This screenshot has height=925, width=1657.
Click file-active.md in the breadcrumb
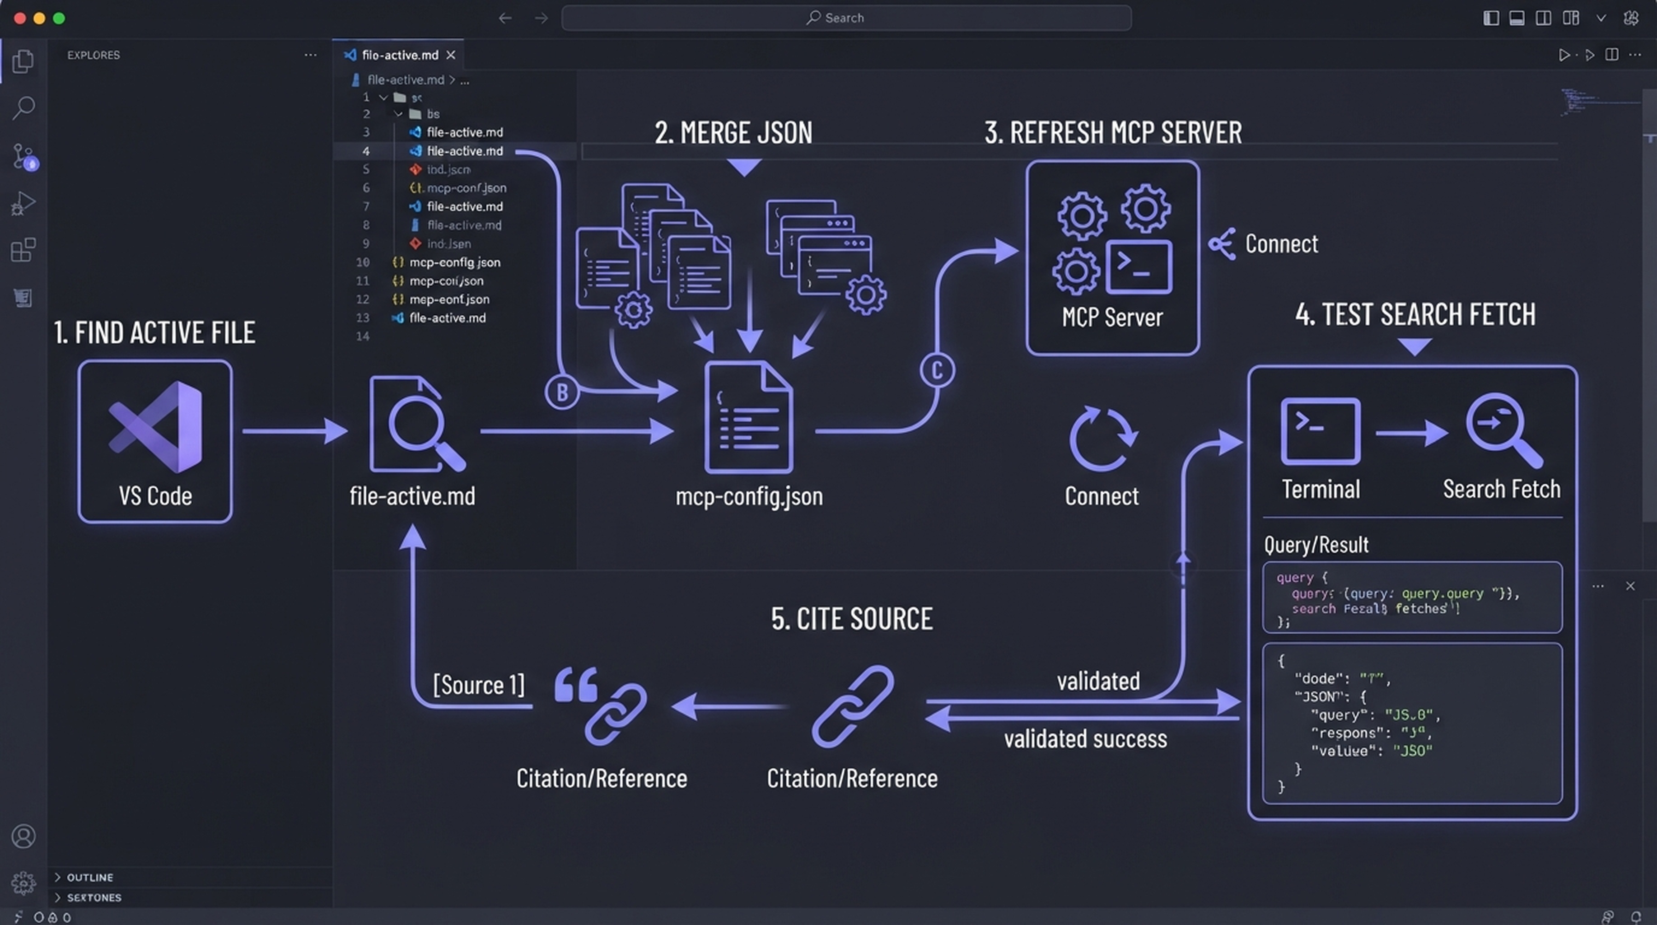[x=405, y=80]
